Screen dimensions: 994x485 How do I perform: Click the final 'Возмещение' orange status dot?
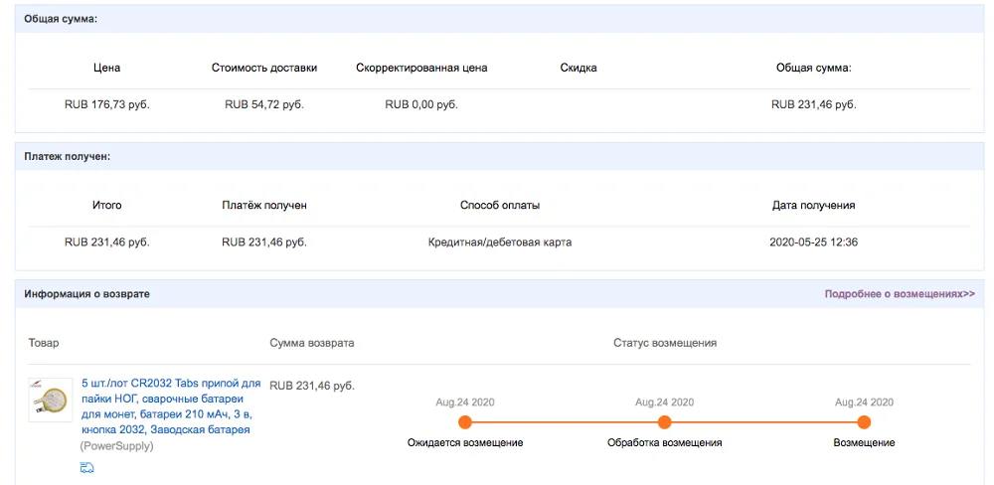point(864,422)
